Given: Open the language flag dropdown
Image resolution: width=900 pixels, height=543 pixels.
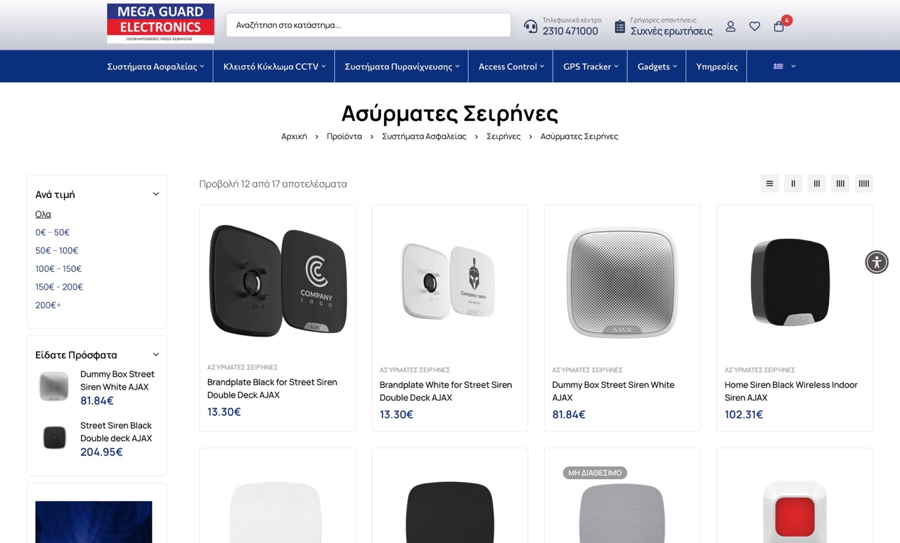Looking at the screenshot, I should [x=785, y=66].
